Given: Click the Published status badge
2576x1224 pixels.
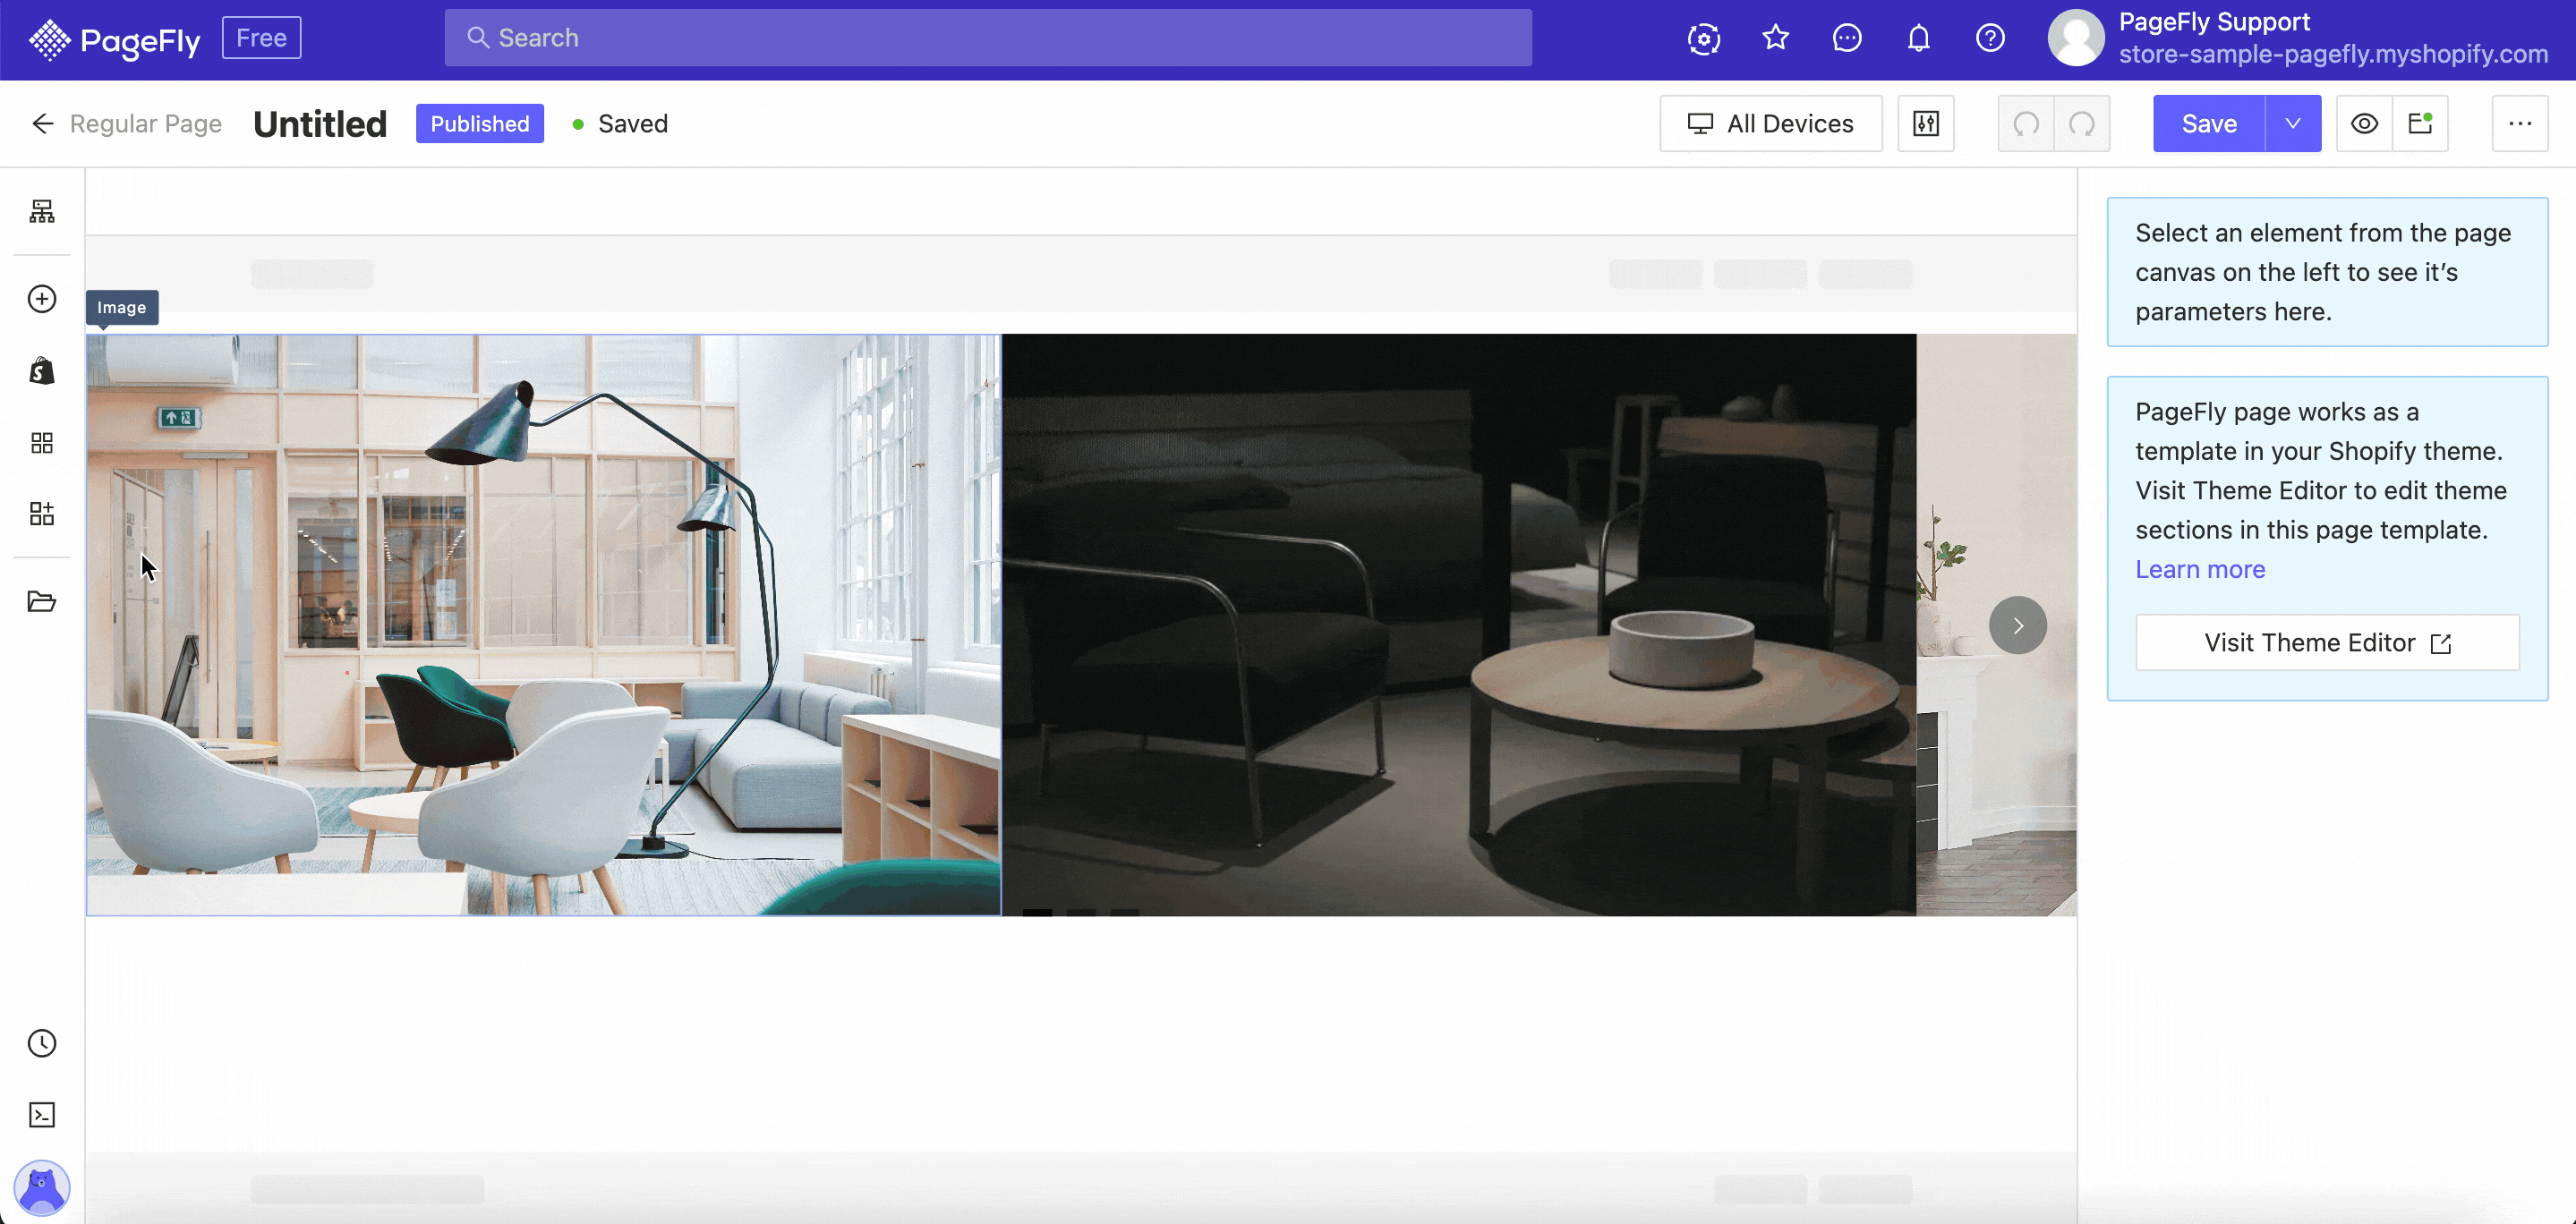Looking at the screenshot, I should [x=479, y=123].
